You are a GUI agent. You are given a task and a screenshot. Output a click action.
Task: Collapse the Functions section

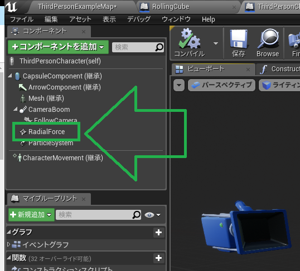coord(8,258)
